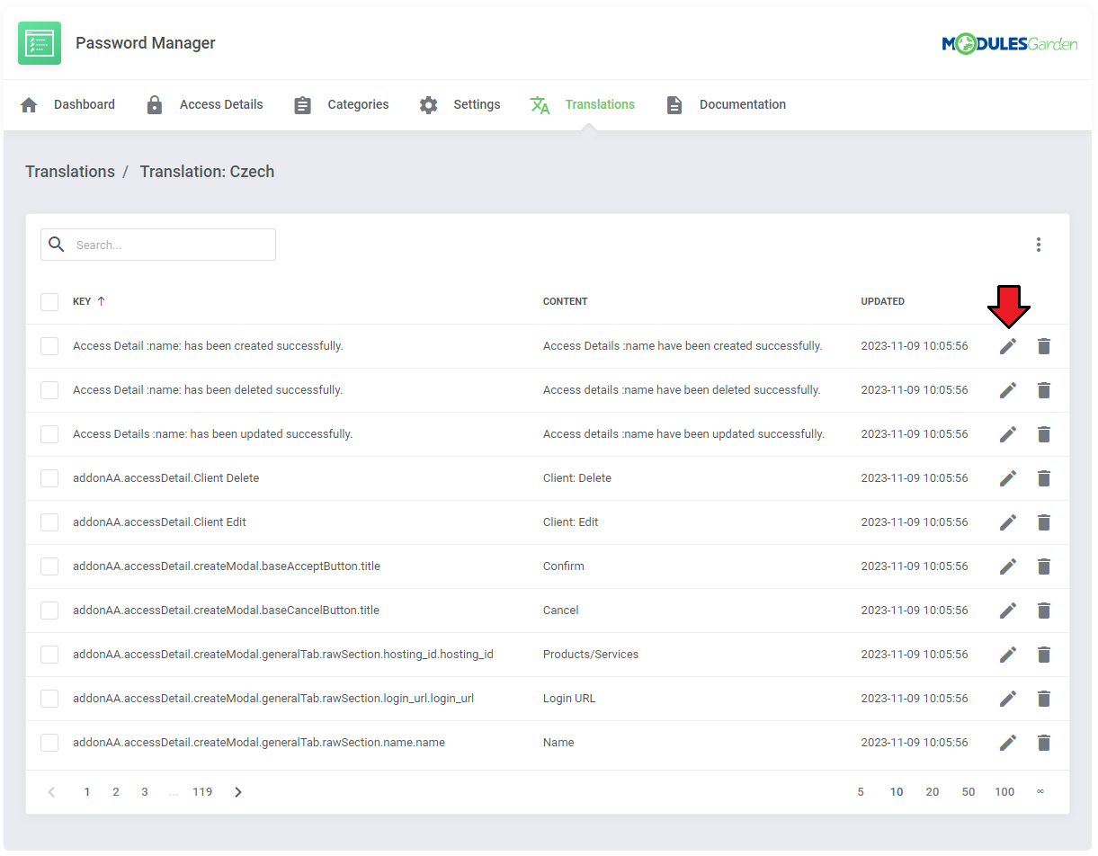The width and height of the screenshot is (1098, 856).
Task: Tick the baseAcceptButton.title row checkbox
Action: pos(49,566)
